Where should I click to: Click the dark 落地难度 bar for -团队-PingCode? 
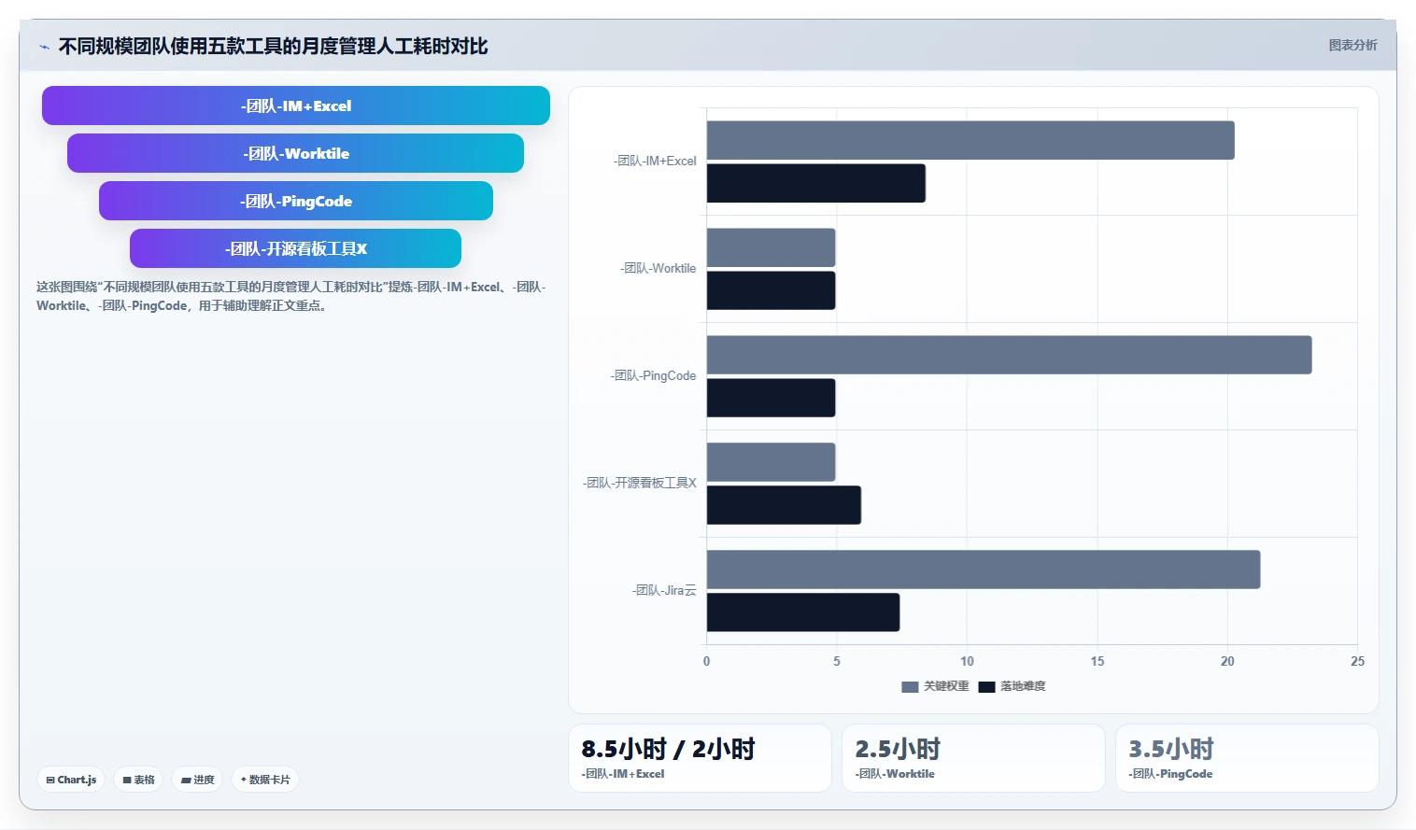pyautogui.click(x=771, y=398)
